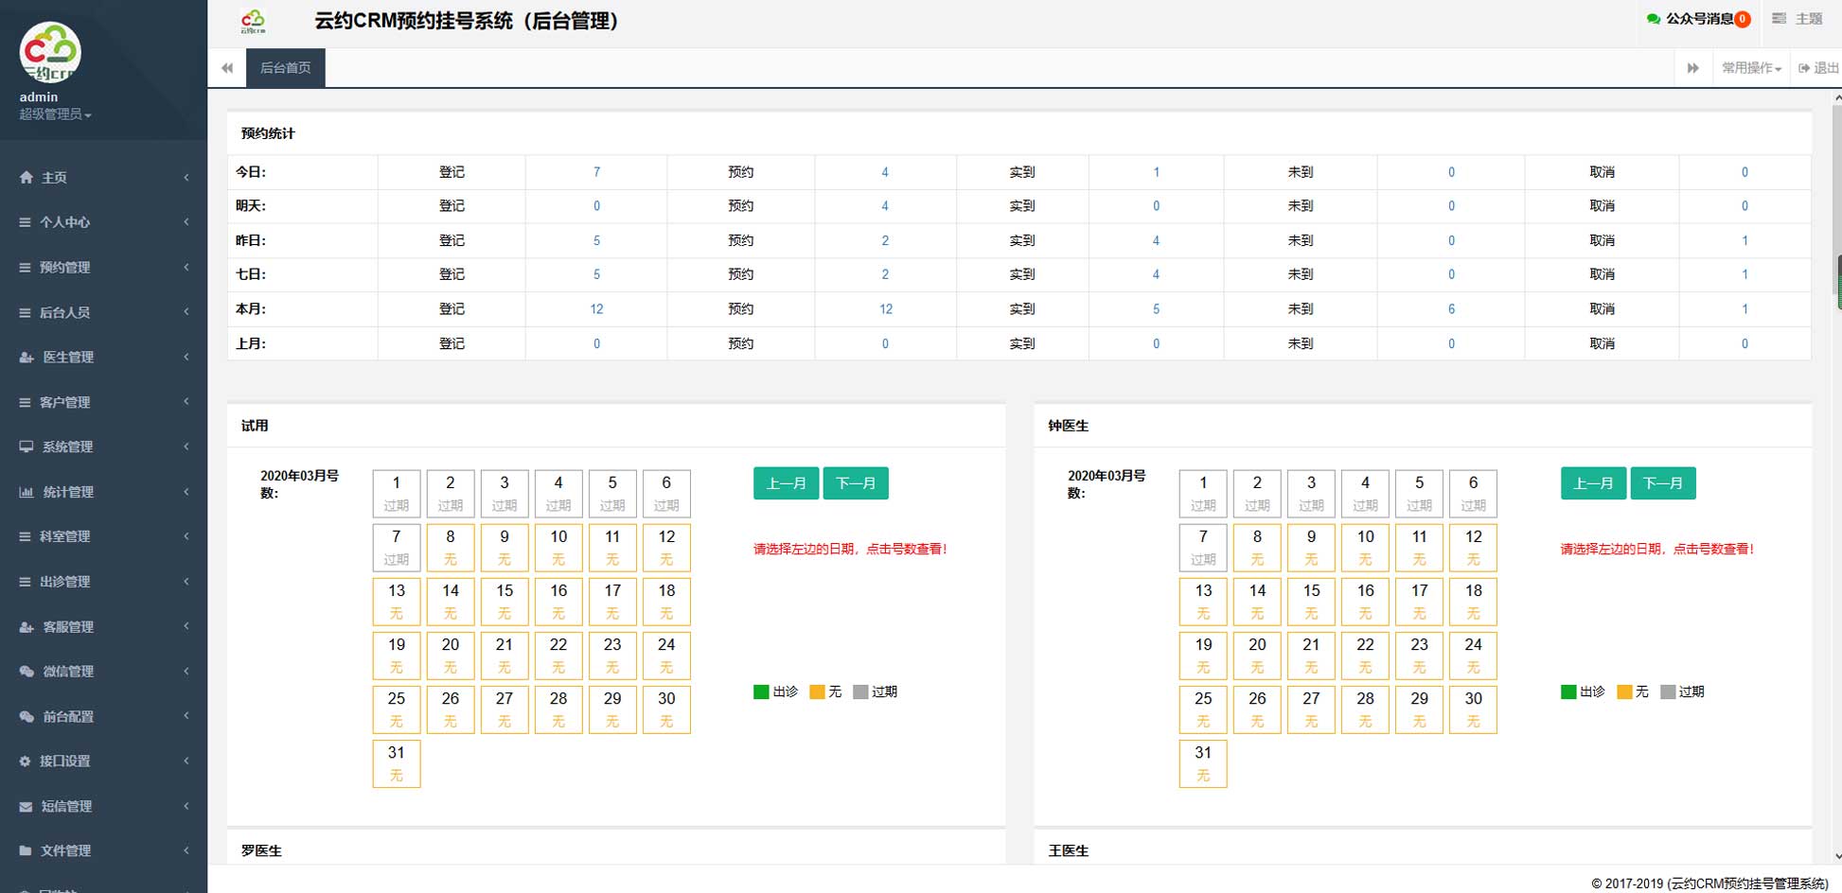Open the 常用操作 dropdown

(1750, 68)
